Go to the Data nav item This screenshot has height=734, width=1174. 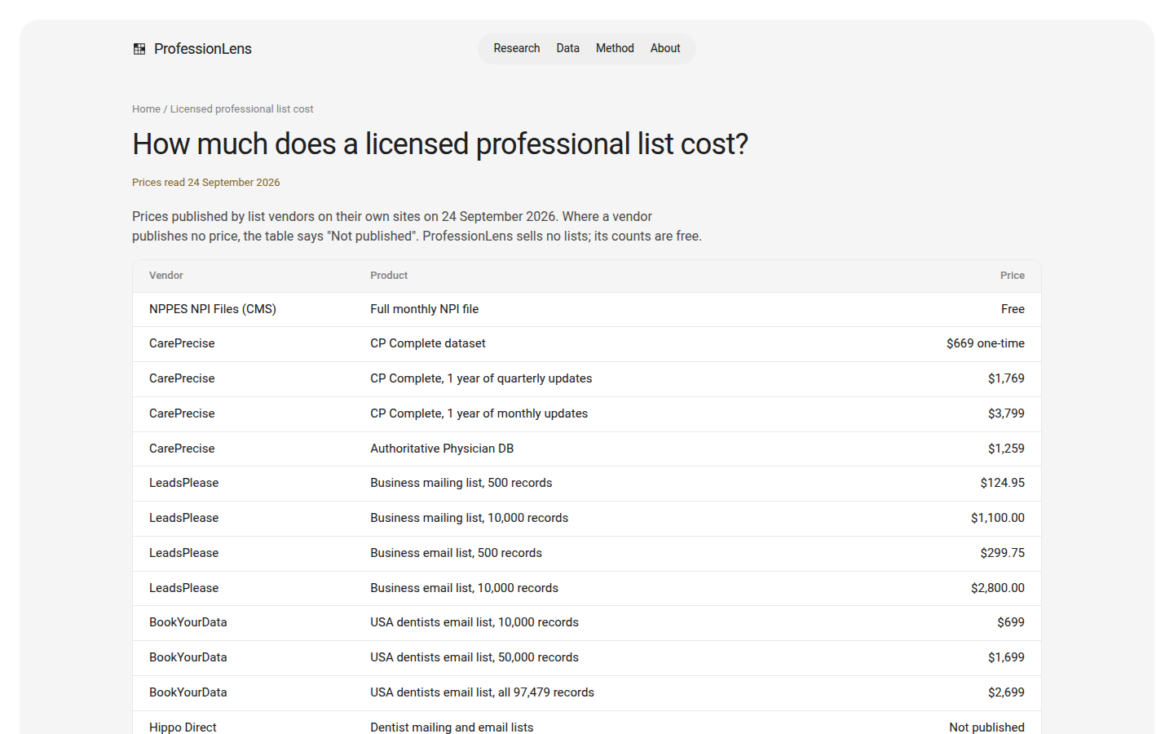point(568,48)
